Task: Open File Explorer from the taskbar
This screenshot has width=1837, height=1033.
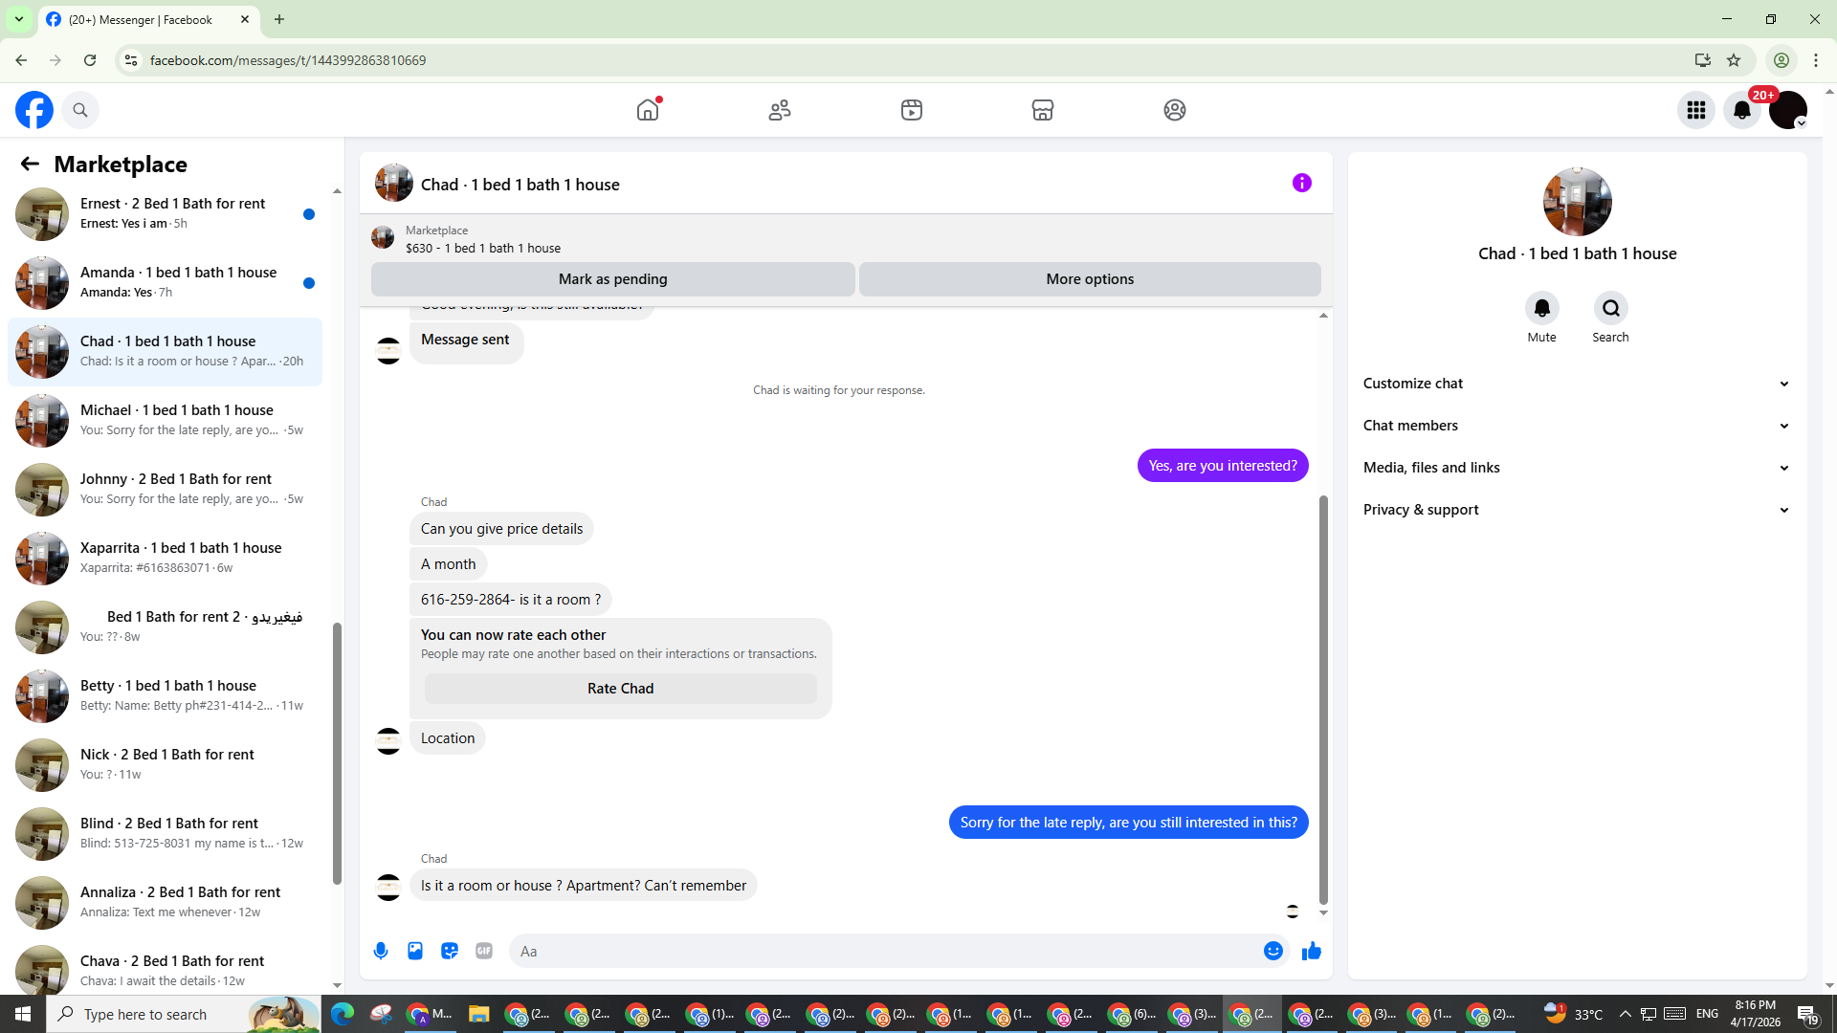Action: (478, 1014)
